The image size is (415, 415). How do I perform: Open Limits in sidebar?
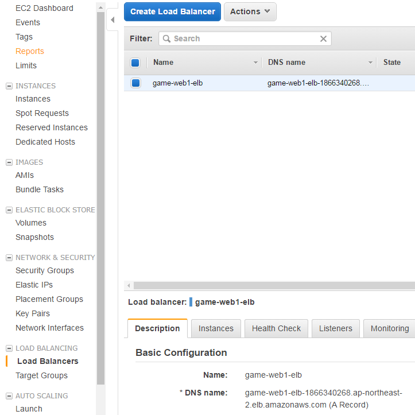(x=26, y=65)
